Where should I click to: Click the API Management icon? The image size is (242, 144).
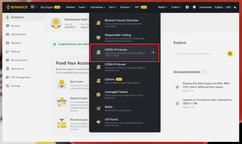coord(7,77)
